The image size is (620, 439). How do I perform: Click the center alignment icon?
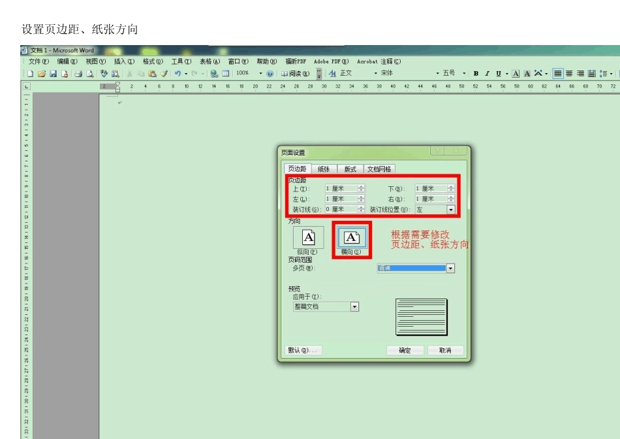pos(569,74)
